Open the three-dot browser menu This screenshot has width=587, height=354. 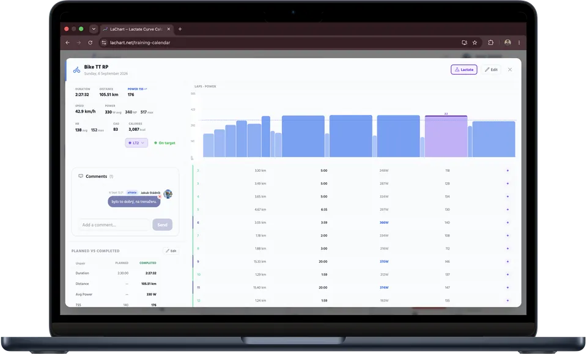click(x=519, y=43)
